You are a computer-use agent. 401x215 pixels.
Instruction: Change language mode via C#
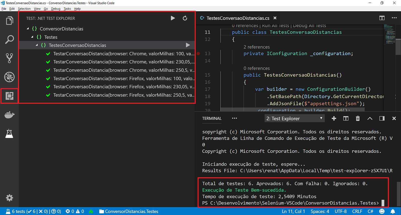(370, 211)
